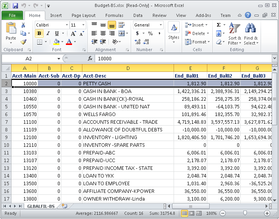Click the Select All corner of the grid
The image size is (279, 219).
pos(7,68)
